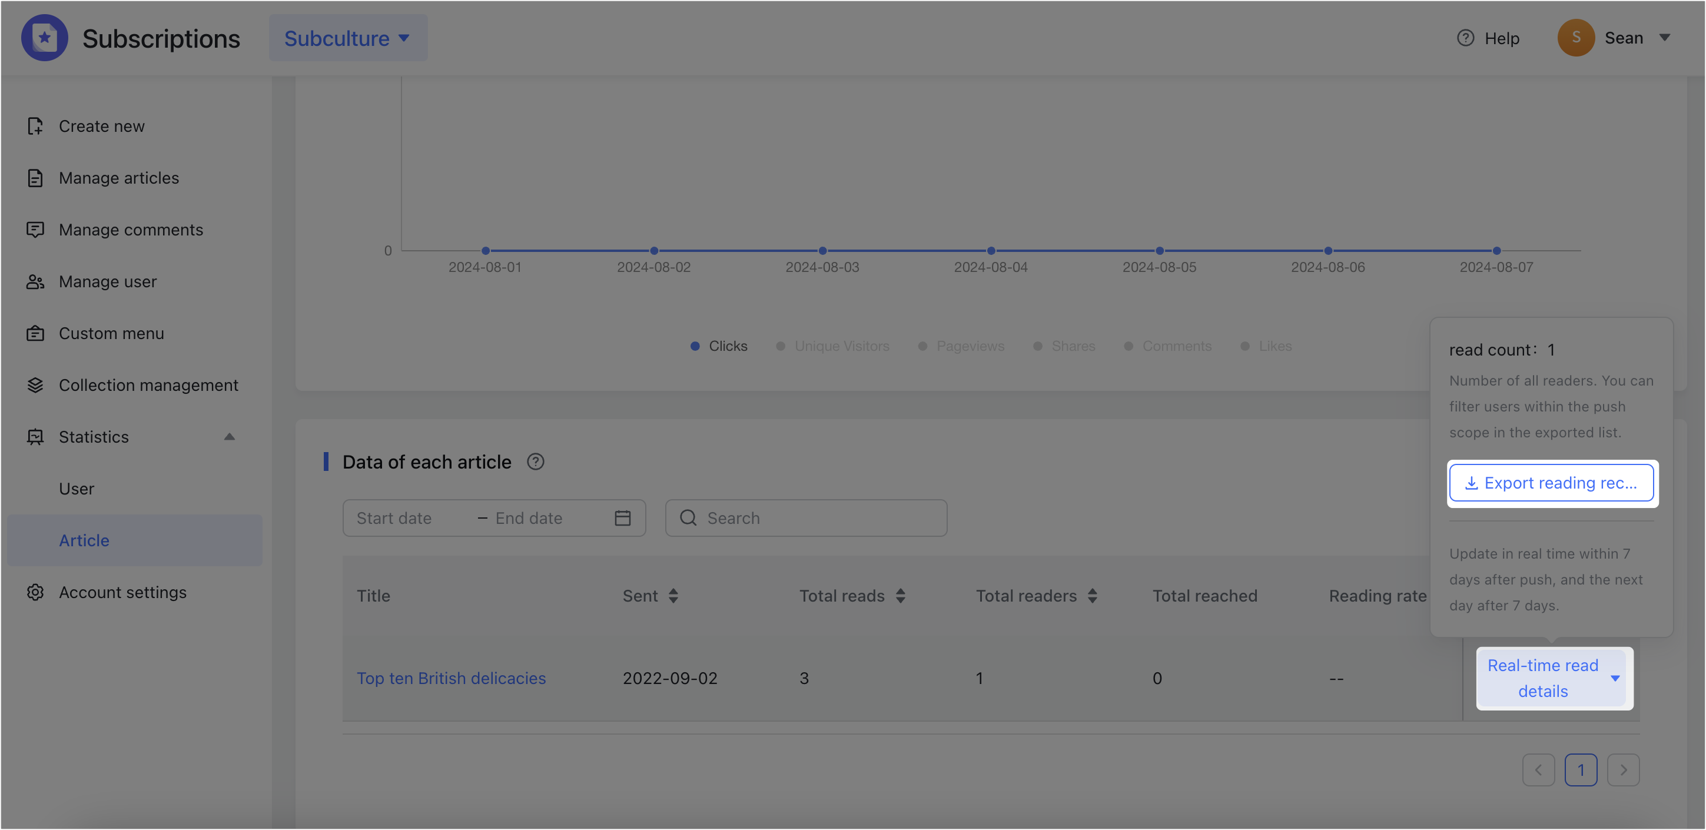
Task: Click the Account settings gear icon
Action: pyautogui.click(x=35, y=592)
